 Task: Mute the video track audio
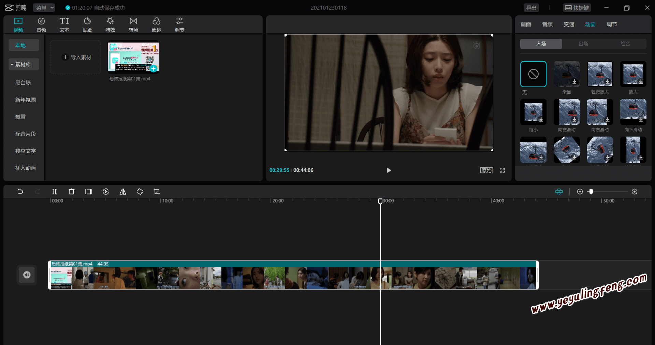[27, 275]
